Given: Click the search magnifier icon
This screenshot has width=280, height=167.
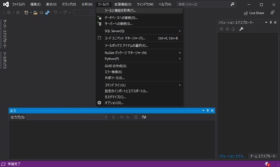Looking at the screenshot, I should point(232,4).
